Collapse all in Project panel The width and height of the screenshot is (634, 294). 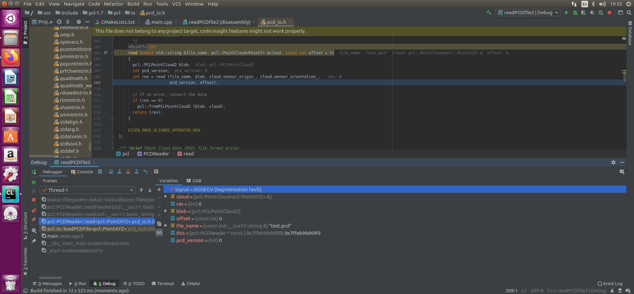(68, 22)
